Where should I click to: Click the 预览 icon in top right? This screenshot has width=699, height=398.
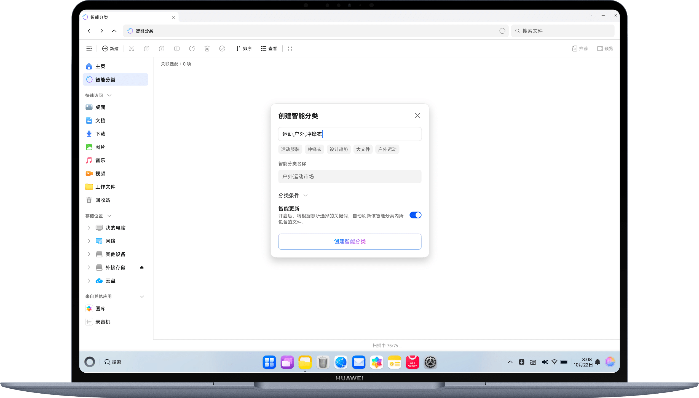[x=605, y=48]
